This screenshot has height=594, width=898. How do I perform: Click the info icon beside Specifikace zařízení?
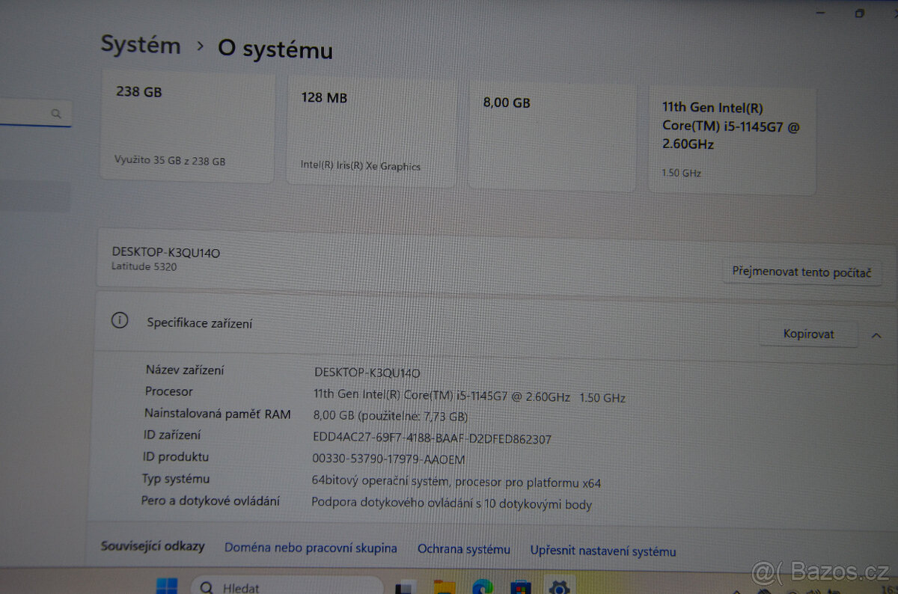coord(120,320)
